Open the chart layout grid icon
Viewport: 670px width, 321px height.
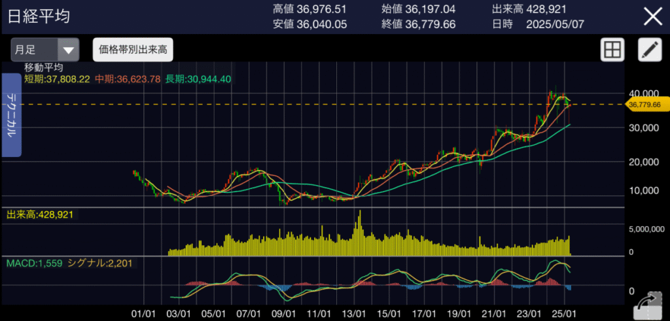coord(612,50)
